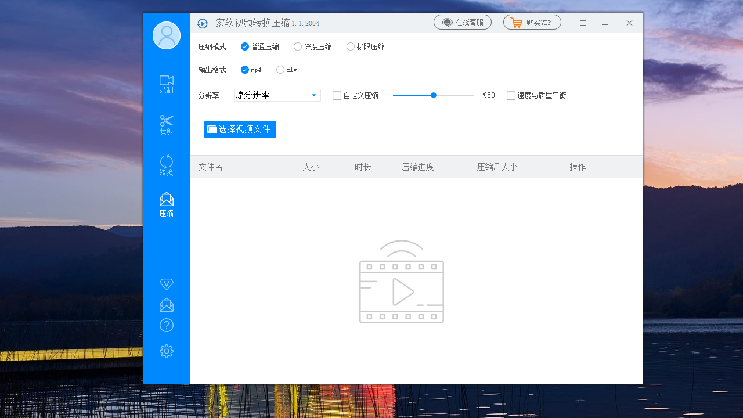Open the 裁剪 video trimming tool
This screenshot has height=418, width=743.
[x=166, y=125]
